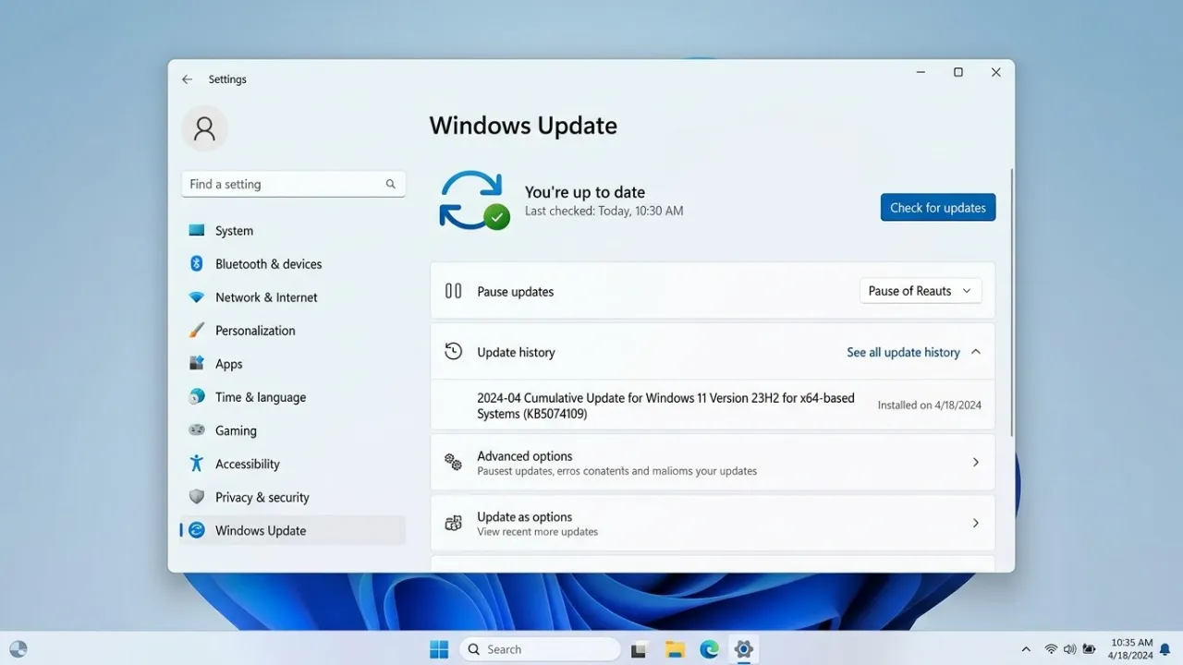
Task: Open the Pause updates duration dropdown
Action: point(920,291)
